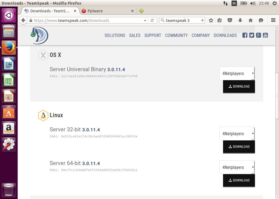
Task: Switch to the Pplware tab
Action: click(x=106, y=11)
